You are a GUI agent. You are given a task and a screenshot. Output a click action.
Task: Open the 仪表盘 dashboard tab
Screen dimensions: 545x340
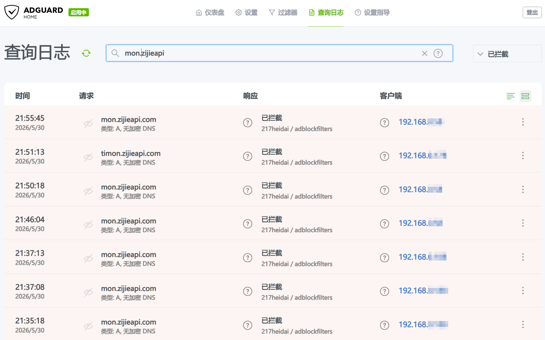pos(210,13)
